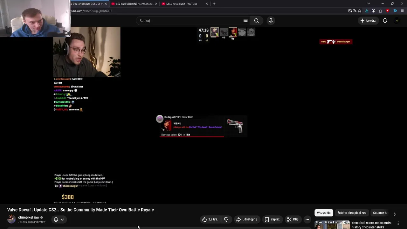Screen dimensions: 407x229
Task: Open Firefox downloads panel
Action: [x=367, y=11]
